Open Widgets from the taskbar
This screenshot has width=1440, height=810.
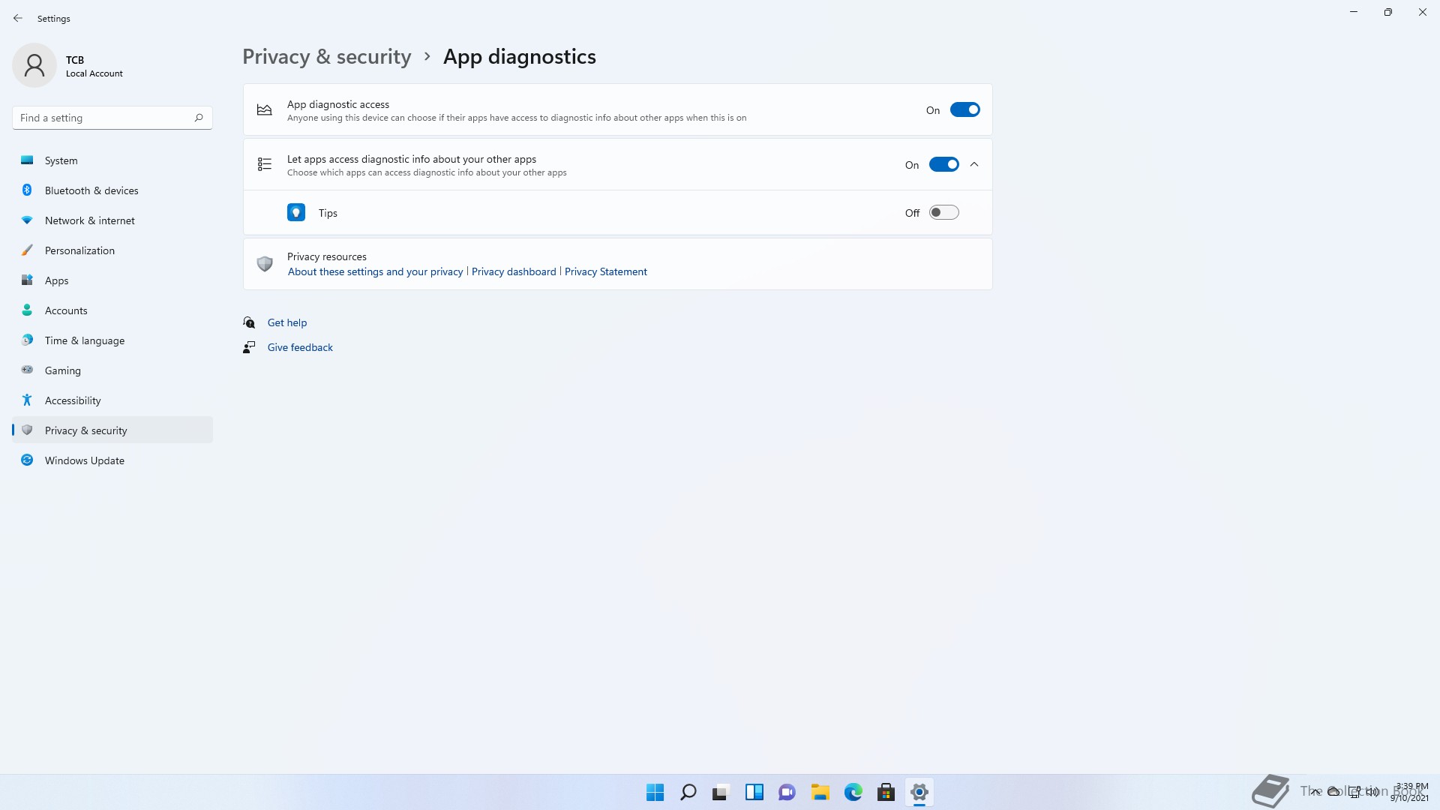[754, 792]
